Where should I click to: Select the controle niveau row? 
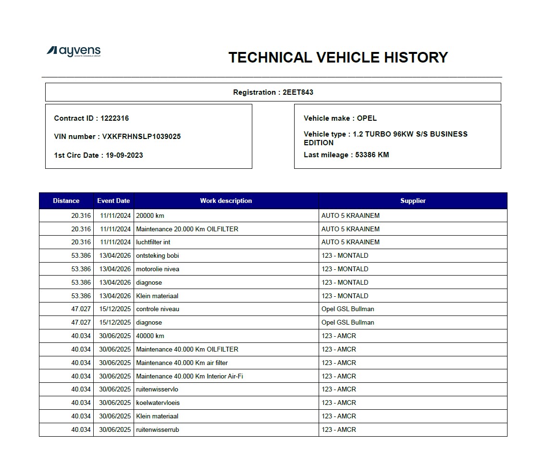pyautogui.click(x=273, y=309)
